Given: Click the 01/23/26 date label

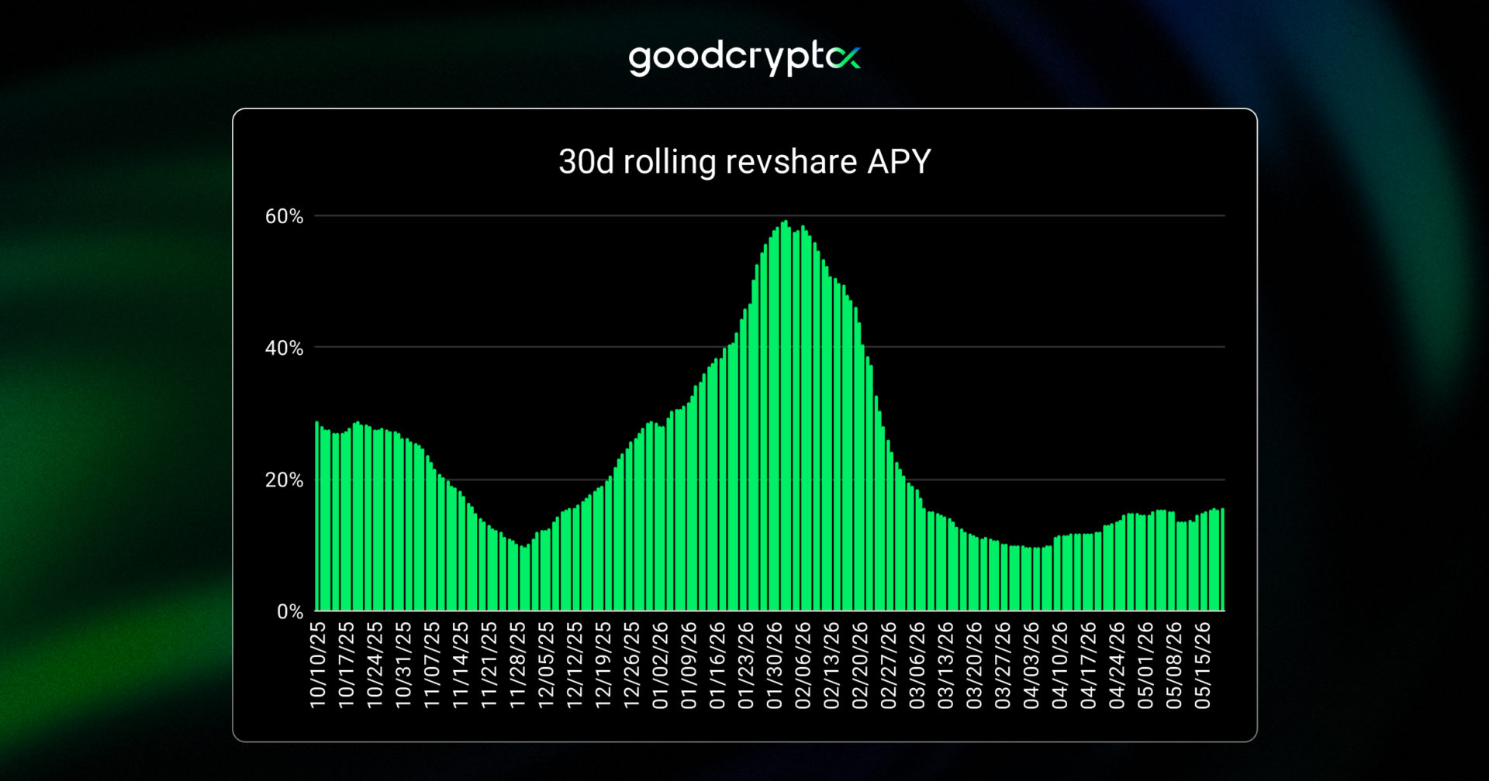Looking at the screenshot, I should coord(746,665).
